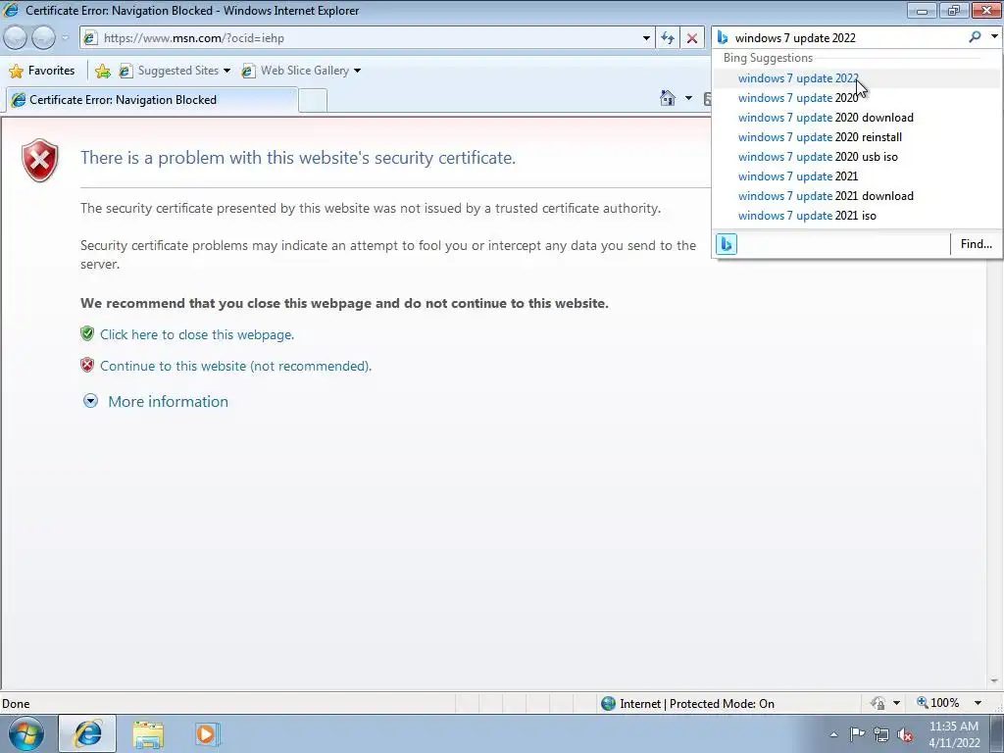Open the Favorites star button
1004x753 pixels.
point(42,71)
